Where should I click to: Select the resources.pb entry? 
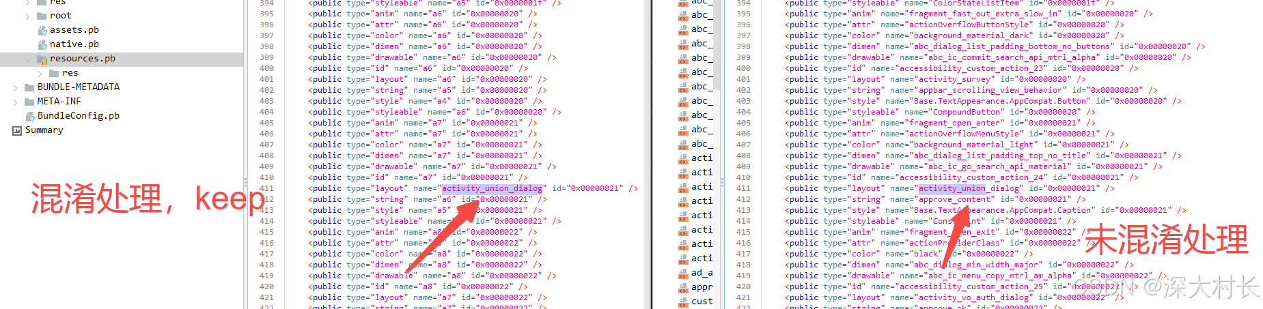122,59
